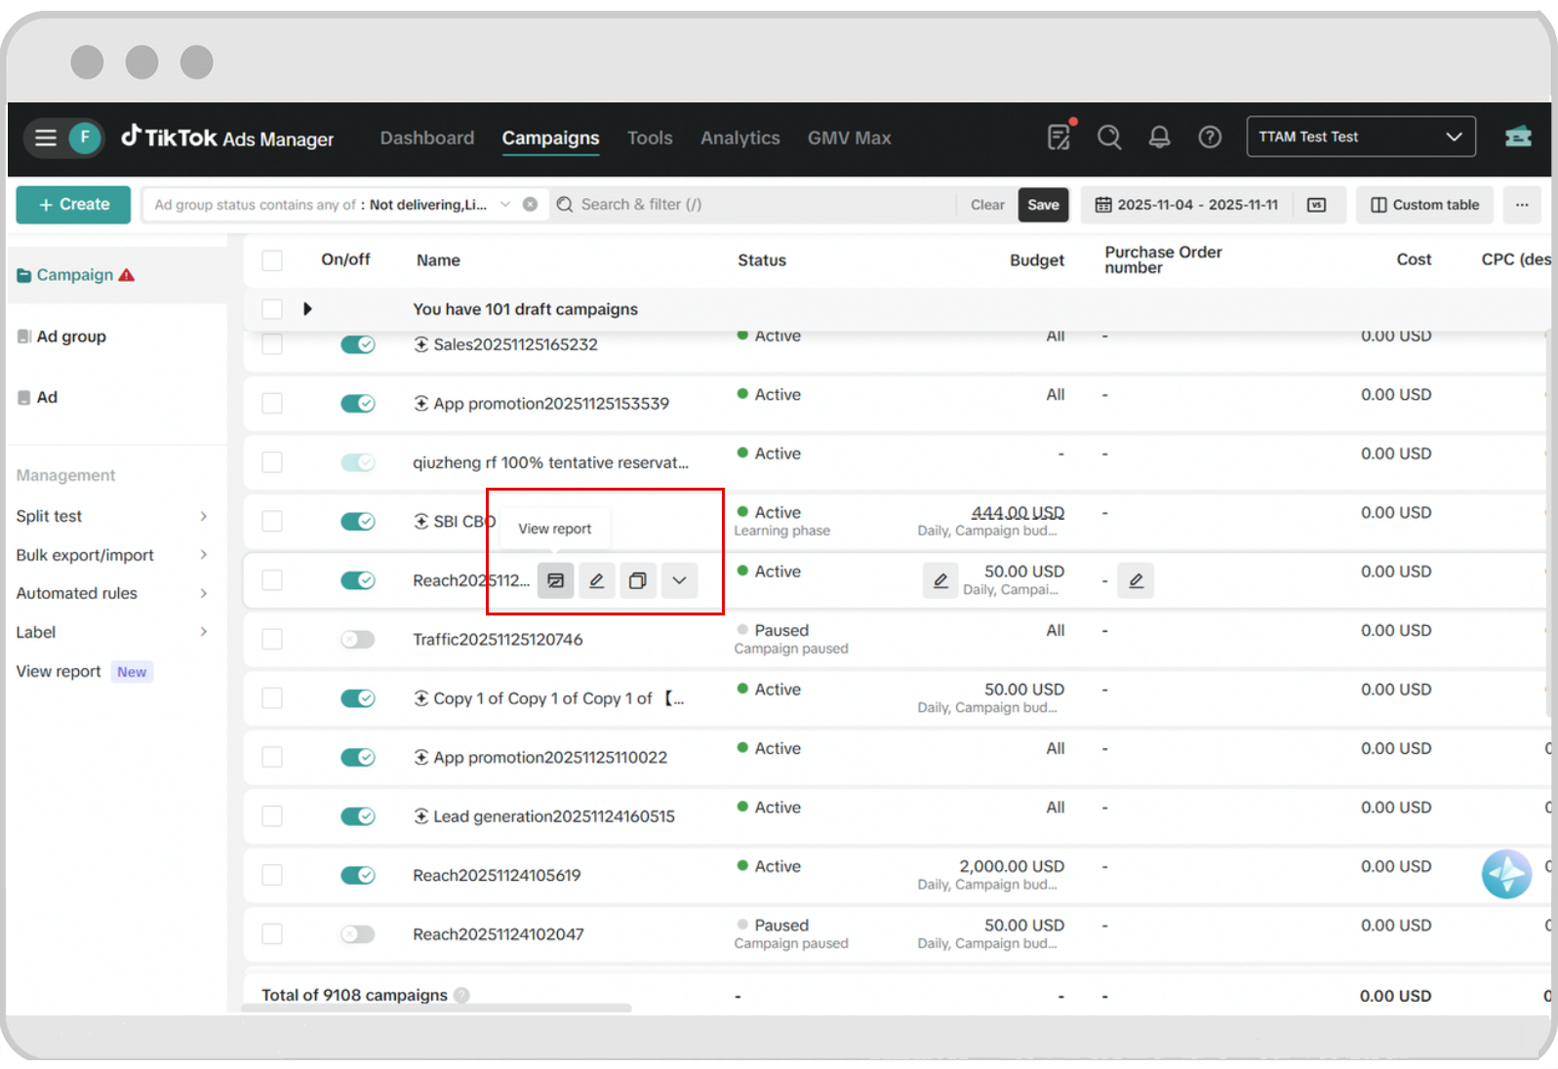Image resolution: width=1558 pixels, height=1069 pixels.
Task: Click the edit pencil icon beside Reach2025112
Action: 596,580
